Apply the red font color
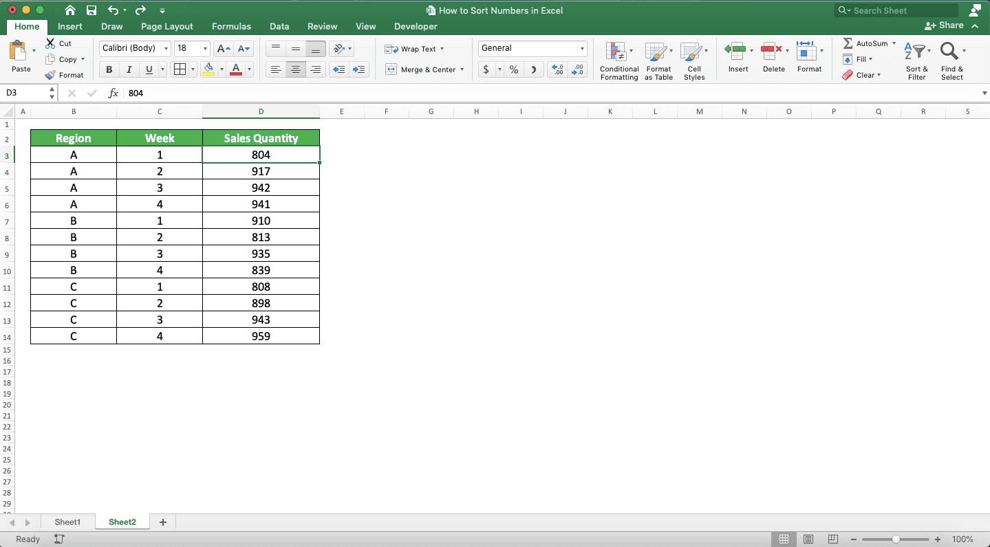This screenshot has height=547, width=990. 236,69
